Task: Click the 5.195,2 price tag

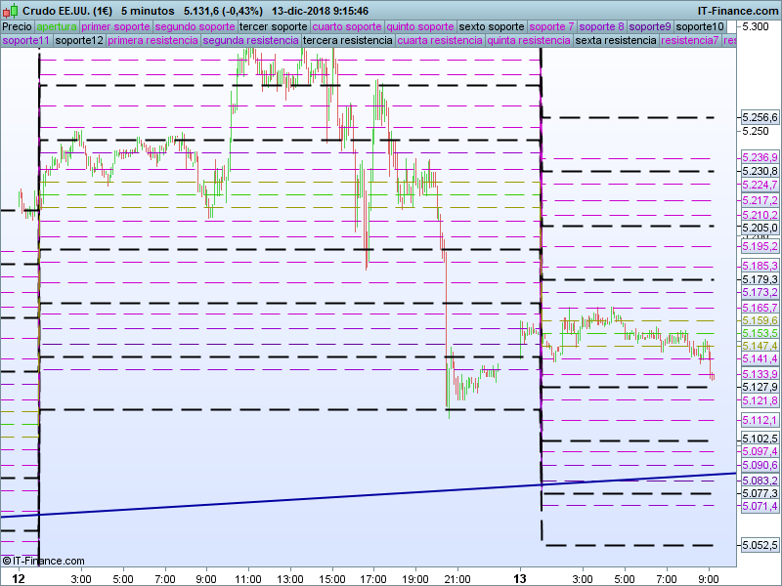Action: [x=760, y=246]
